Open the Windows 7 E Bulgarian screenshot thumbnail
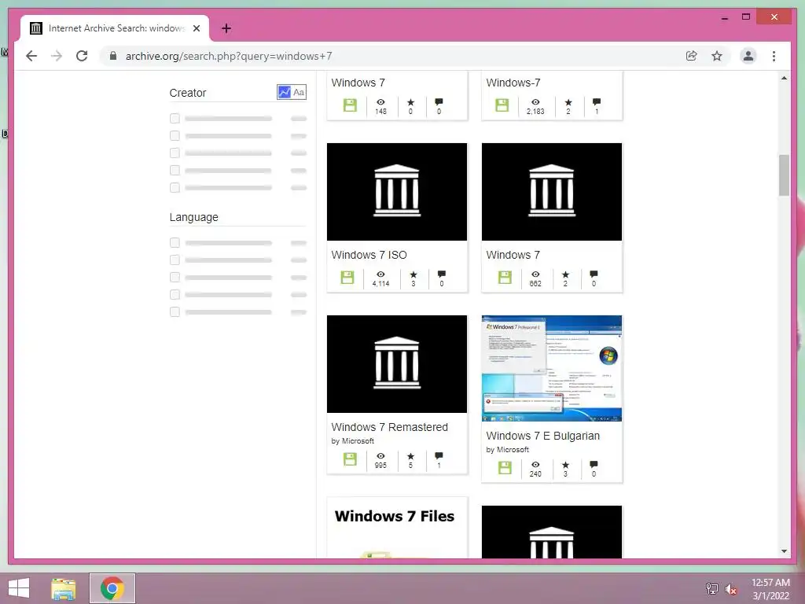This screenshot has height=604, width=805. pos(552,368)
